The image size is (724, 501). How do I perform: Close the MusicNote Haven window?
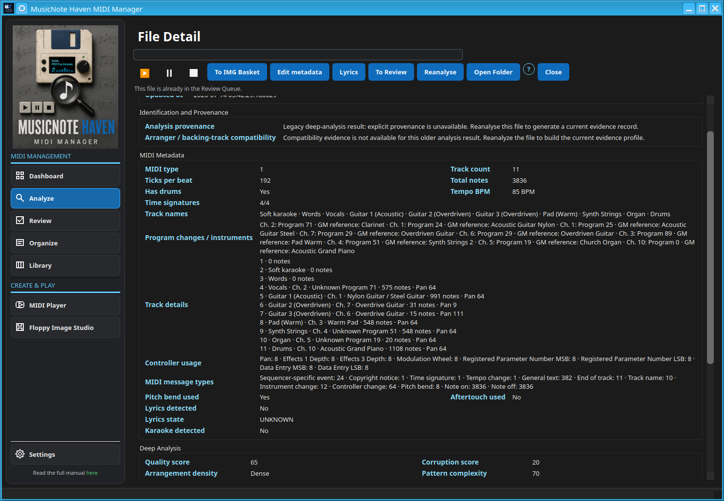coord(715,8)
